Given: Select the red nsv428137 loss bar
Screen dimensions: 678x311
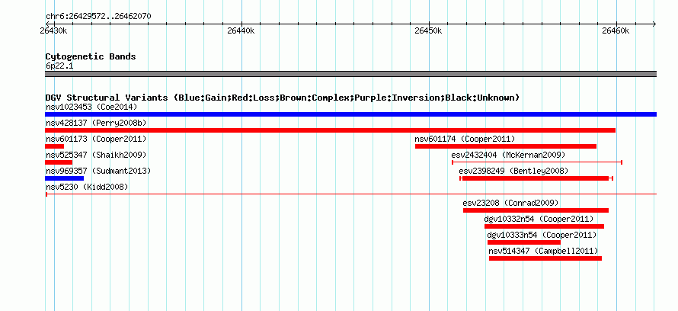Looking at the screenshot, I should pyautogui.click(x=330, y=130).
